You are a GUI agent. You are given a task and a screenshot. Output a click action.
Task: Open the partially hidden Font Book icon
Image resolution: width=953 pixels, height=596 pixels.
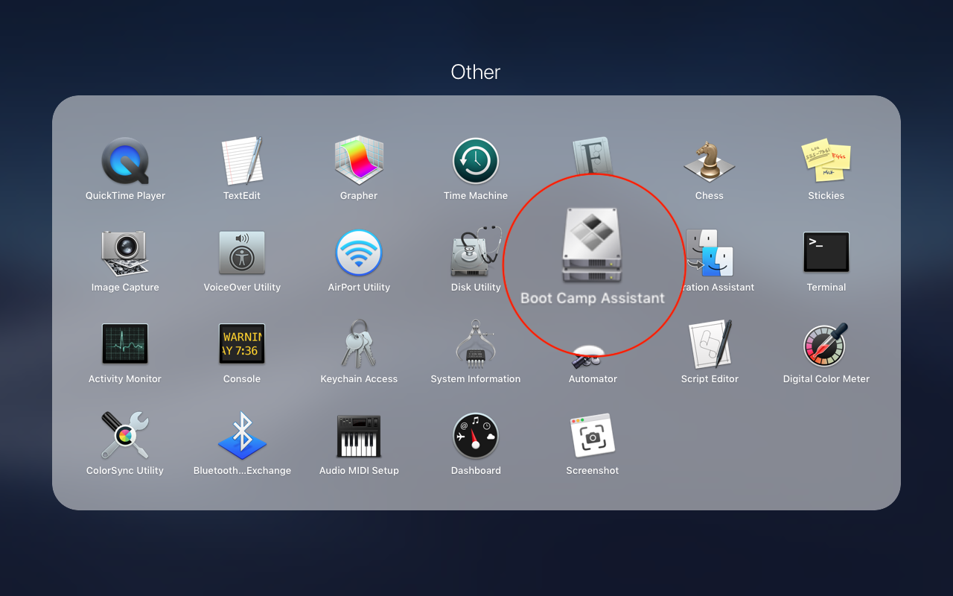(x=593, y=154)
